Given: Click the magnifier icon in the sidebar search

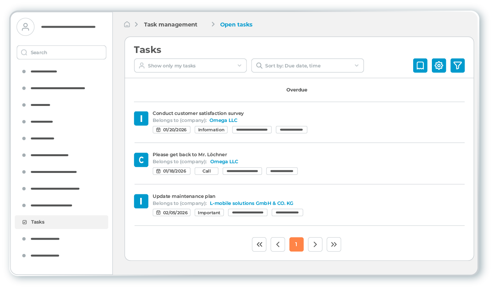Looking at the screenshot, I should point(24,52).
